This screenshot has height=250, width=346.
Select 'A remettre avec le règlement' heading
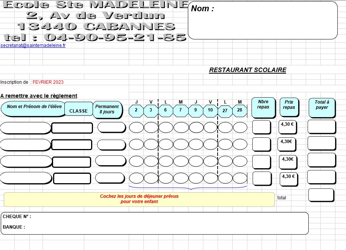[x=39, y=96]
